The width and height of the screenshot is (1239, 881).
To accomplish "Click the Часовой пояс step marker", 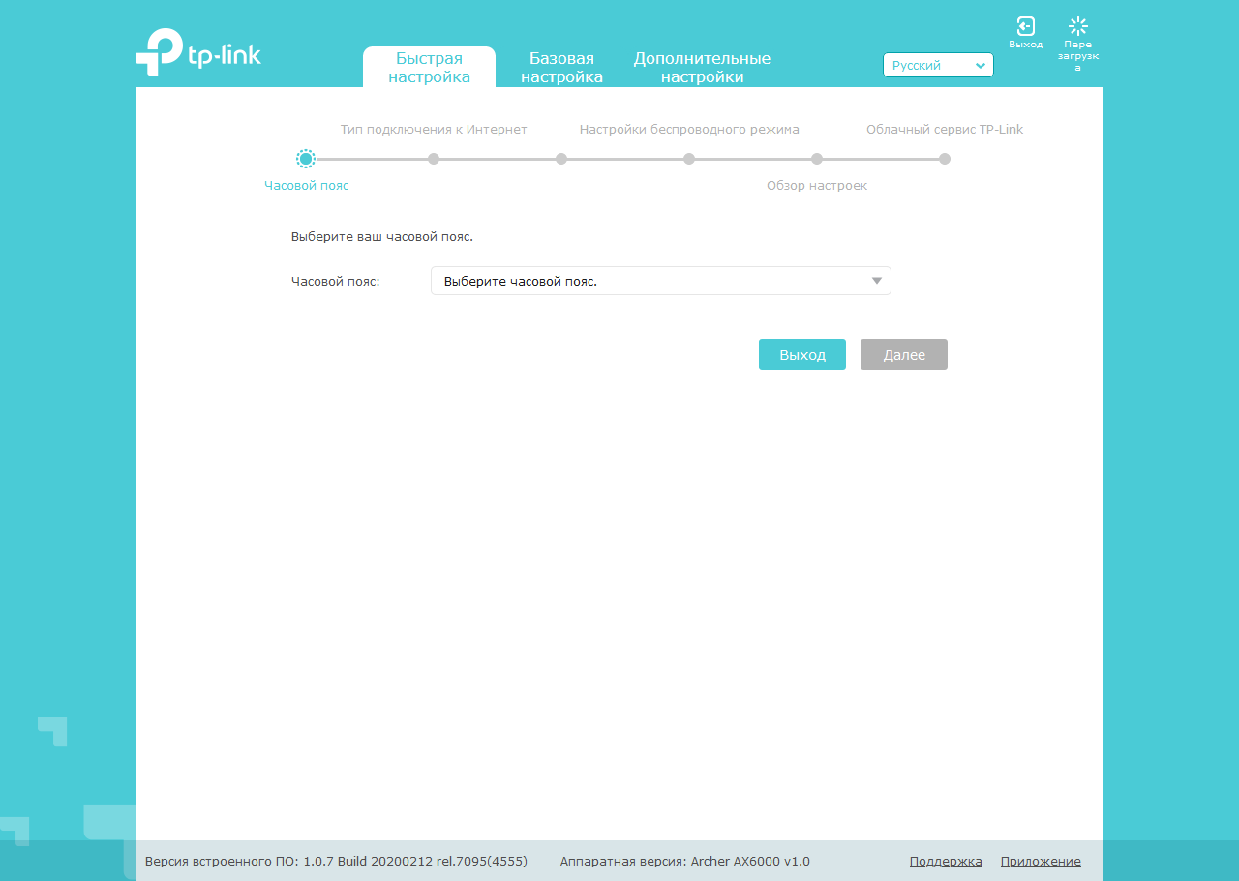I will click(x=306, y=159).
